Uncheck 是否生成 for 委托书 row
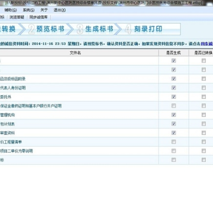Viewport: 213px width, 213px height. tap(173, 97)
